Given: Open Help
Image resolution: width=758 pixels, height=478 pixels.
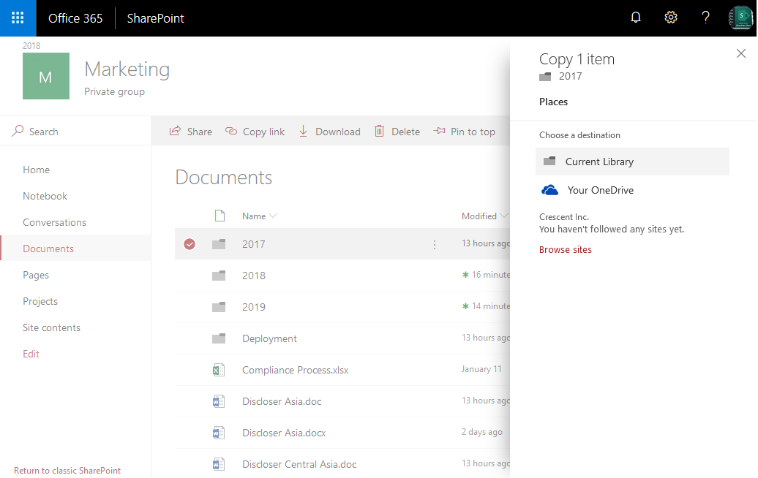Looking at the screenshot, I should point(705,17).
